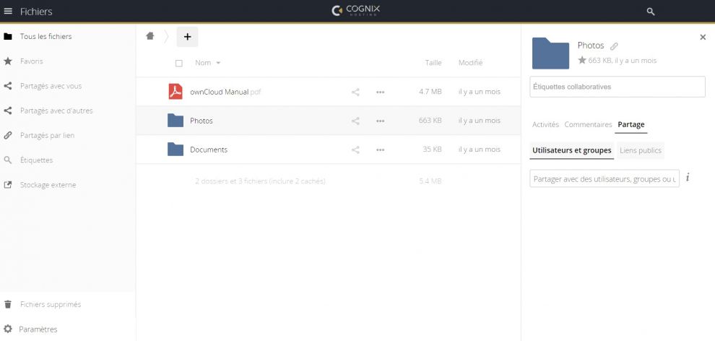Sort by Nom column arrow
Viewport: 715px width, 341px height.
coord(218,63)
